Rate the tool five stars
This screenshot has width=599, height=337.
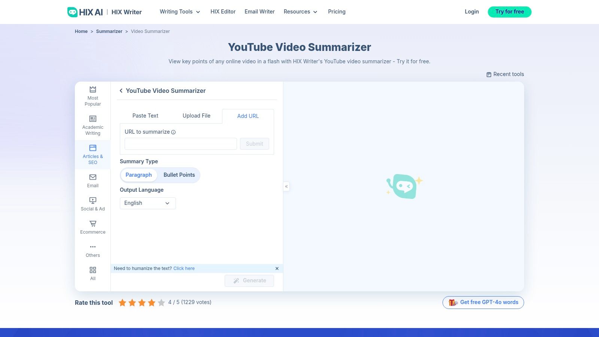click(x=161, y=303)
